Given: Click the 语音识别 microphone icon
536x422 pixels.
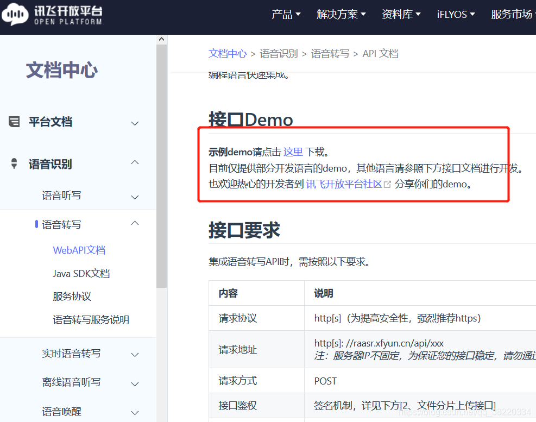Looking at the screenshot, I should pos(14,163).
